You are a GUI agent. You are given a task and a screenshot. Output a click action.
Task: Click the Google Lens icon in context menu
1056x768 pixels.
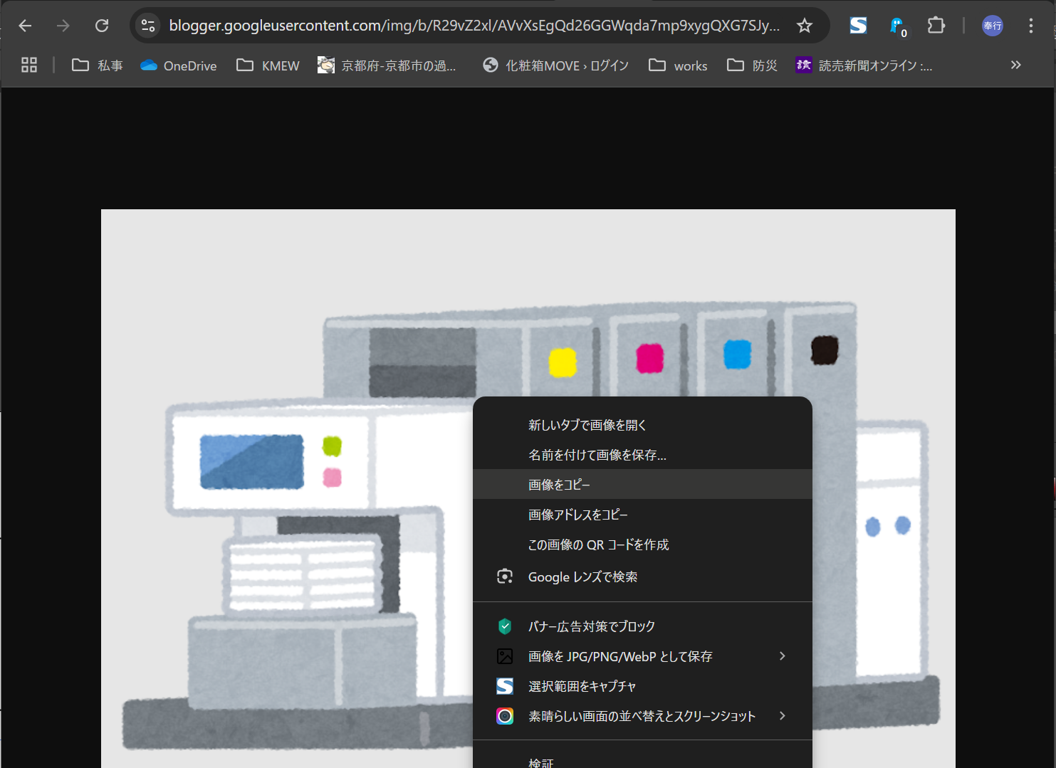click(505, 577)
